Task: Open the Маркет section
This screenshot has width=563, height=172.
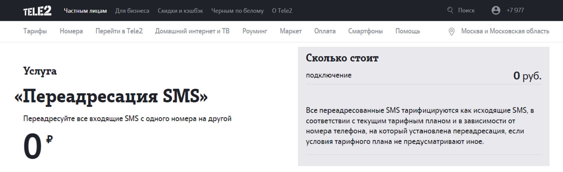Action: click(x=291, y=31)
